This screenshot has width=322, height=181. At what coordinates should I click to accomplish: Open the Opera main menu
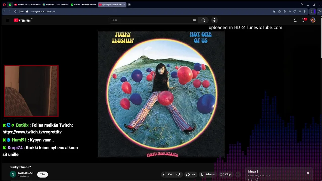(x=4, y=5)
